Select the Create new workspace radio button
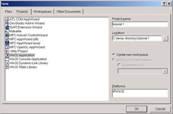The image size is (173, 114). (x=114, y=54)
